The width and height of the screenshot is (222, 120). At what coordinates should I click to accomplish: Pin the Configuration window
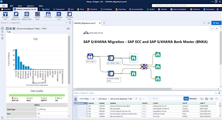pos(70,23)
